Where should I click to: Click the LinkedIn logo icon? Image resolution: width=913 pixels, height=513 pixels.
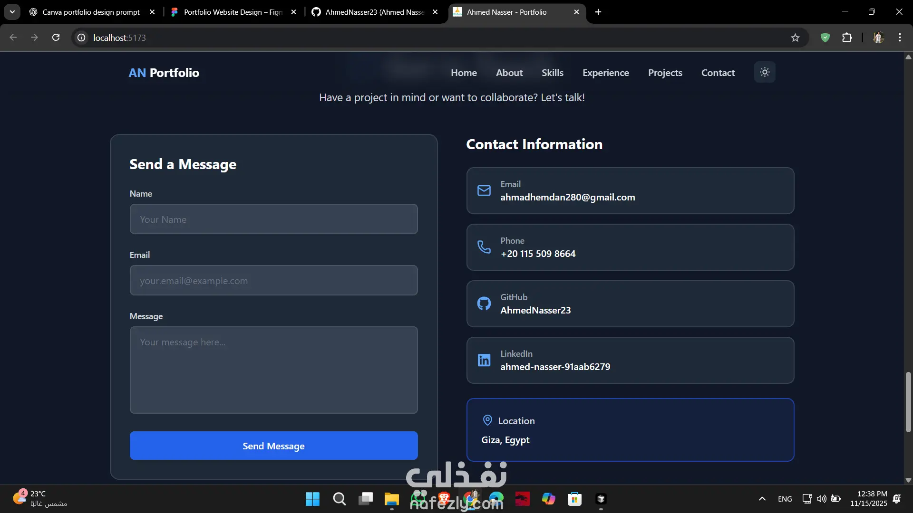pyautogui.click(x=484, y=360)
